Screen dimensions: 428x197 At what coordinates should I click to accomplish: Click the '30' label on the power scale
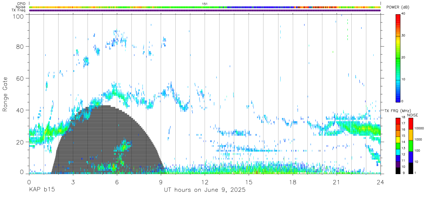pos(404,35)
